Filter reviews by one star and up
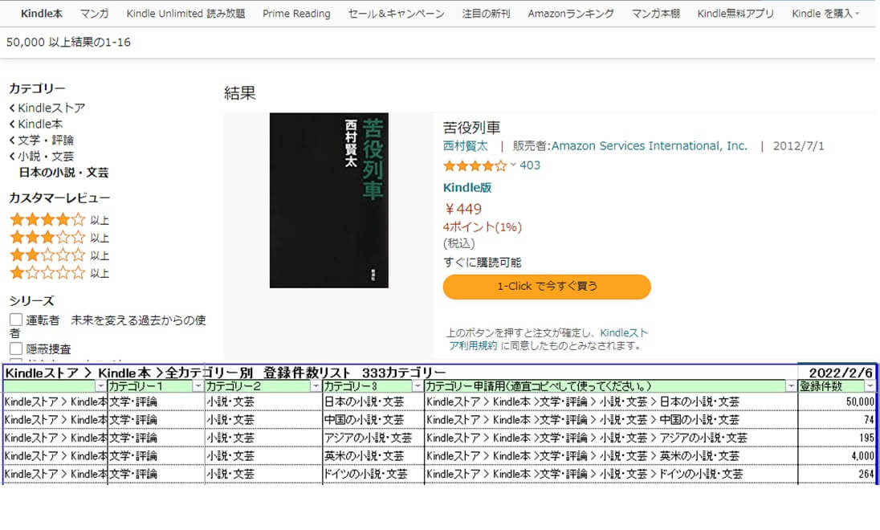The height and width of the screenshot is (530, 880). coord(47,273)
